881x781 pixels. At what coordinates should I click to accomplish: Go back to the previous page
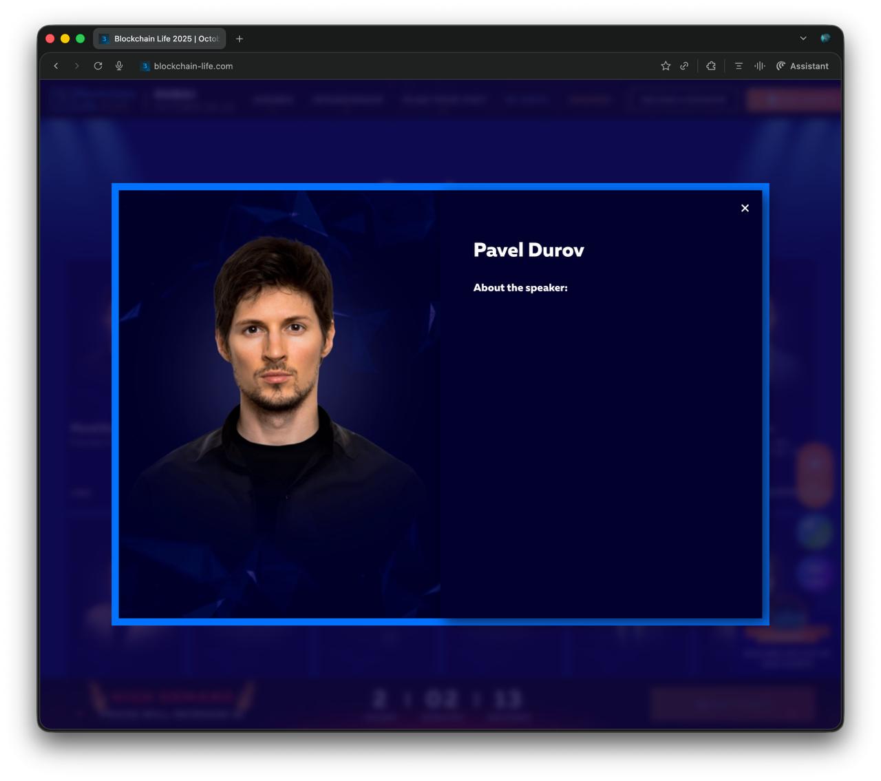click(56, 66)
